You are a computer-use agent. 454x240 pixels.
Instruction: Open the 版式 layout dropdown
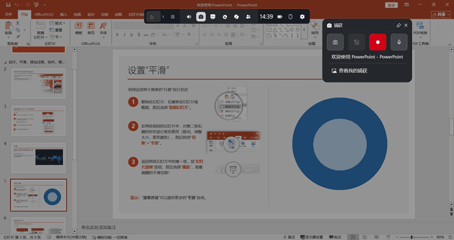[57, 23]
